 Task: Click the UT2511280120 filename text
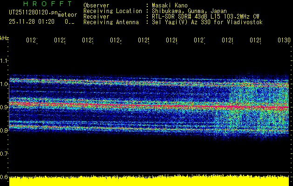pyautogui.click(x=34, y=12)
